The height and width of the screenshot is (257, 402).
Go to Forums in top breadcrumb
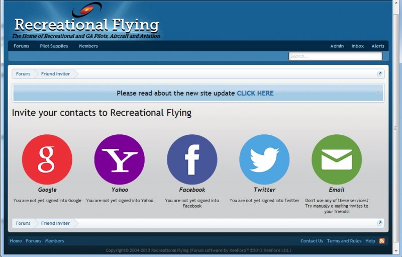click(x=23, y=74)
